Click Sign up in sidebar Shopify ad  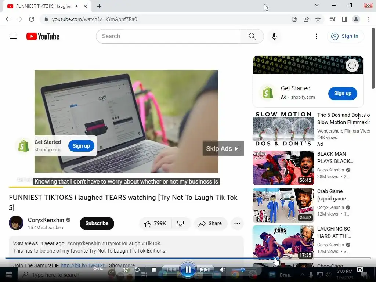point(343,94)
